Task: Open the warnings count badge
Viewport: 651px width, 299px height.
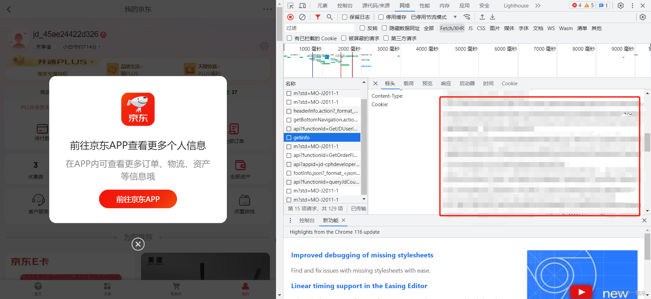Action: [589, 5]
